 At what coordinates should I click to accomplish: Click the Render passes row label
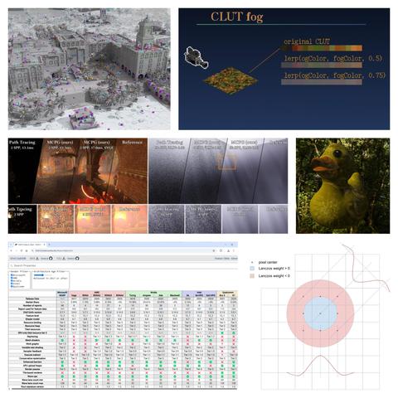coord(32,369)
